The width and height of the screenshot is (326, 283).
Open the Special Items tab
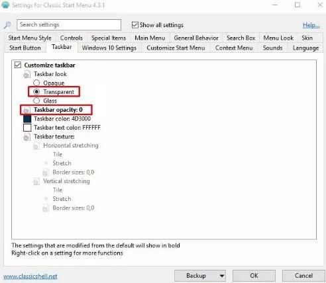pyautogui.click(x=109, y=38)
